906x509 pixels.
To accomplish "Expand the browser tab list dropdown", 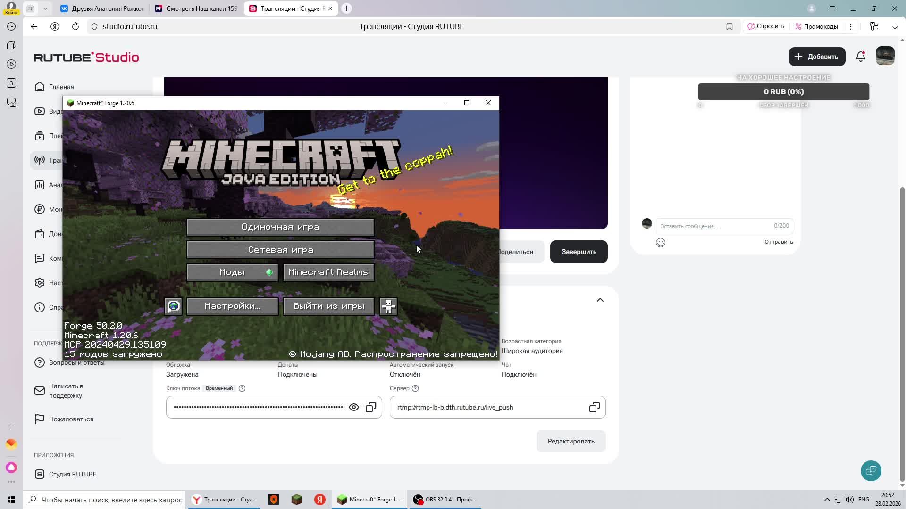I will tap(45, 8).
